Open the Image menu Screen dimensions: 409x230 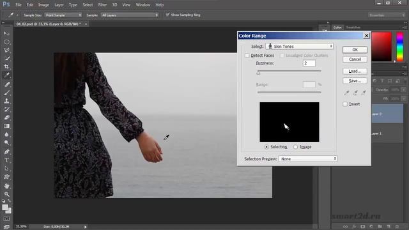43,4
